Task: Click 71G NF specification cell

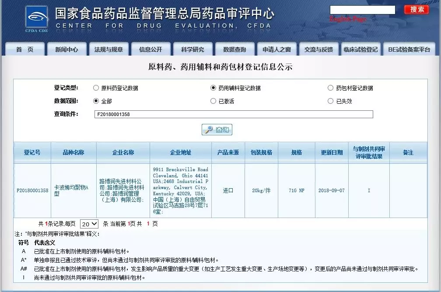Action: (x=297, y=190)
